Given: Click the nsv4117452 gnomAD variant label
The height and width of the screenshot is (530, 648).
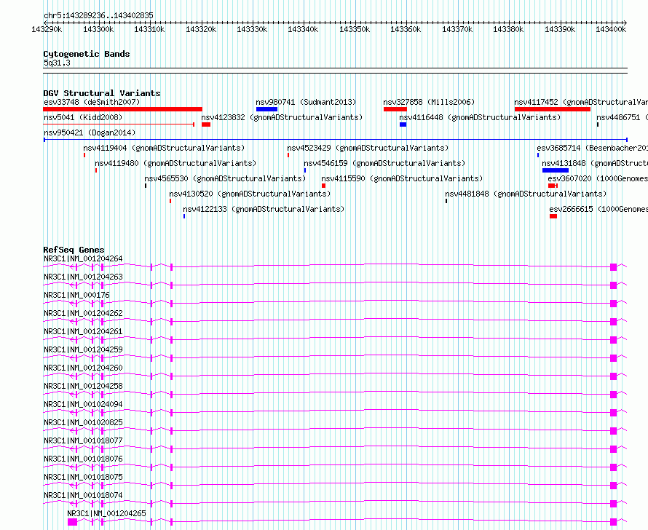Looking at the screenshot, I should click(581, 102).
